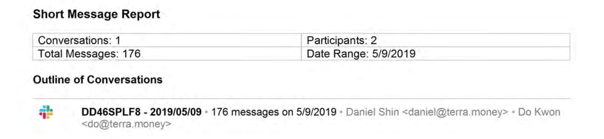Screen dimensions: 604x139
Task: Click the 2019/05/09 date in conversation title
Action: [x=175, y=112]
